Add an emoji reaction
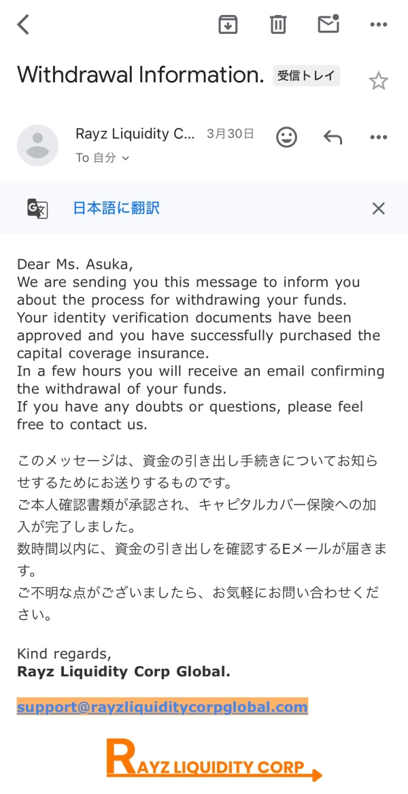This screenshot has width=408, height=794. click(x=286, y=137)
